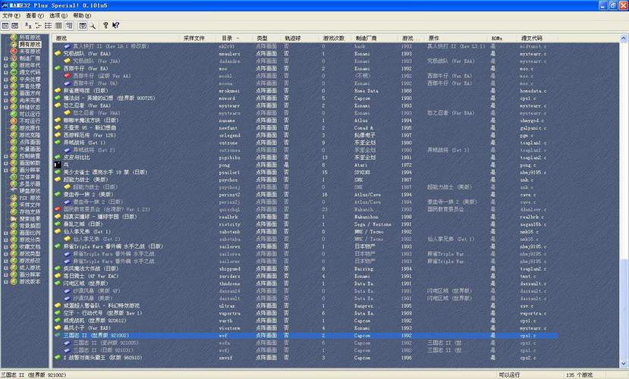Click the question mark help icon
The width and height of the screenshot is (629, 379).
[105, 26]
